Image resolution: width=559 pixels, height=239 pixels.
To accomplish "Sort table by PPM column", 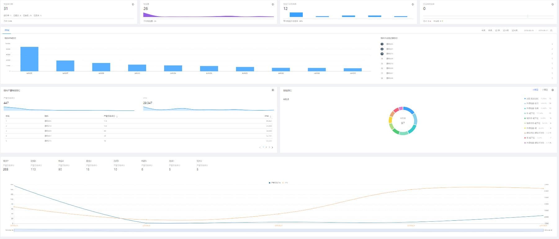I will tap(271, 116).
